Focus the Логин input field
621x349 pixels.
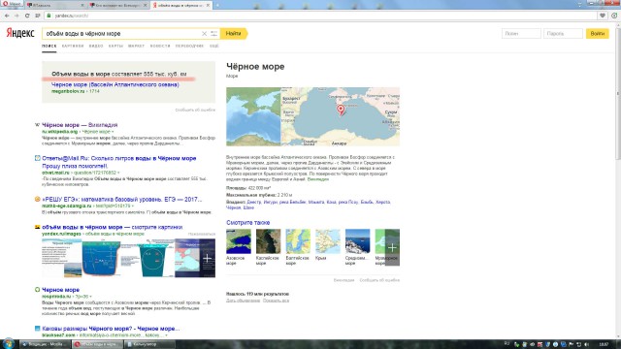pos(521,34)
